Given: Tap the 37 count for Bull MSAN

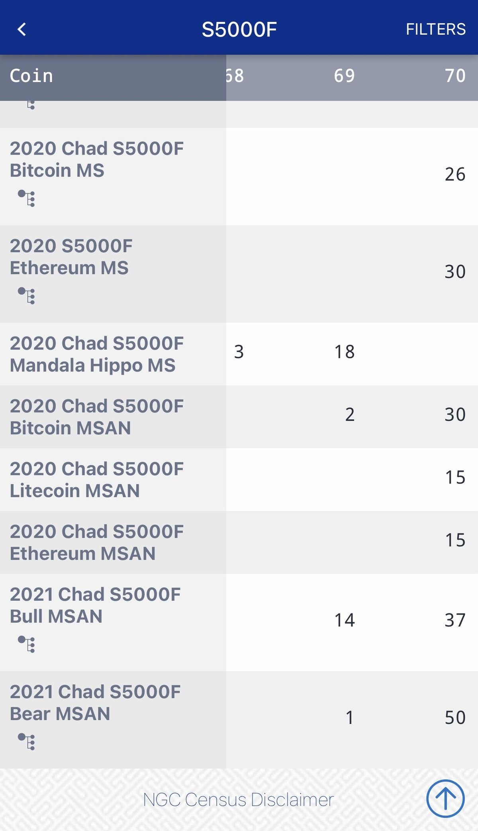Looking at the screenshot, I should [455, 620].
